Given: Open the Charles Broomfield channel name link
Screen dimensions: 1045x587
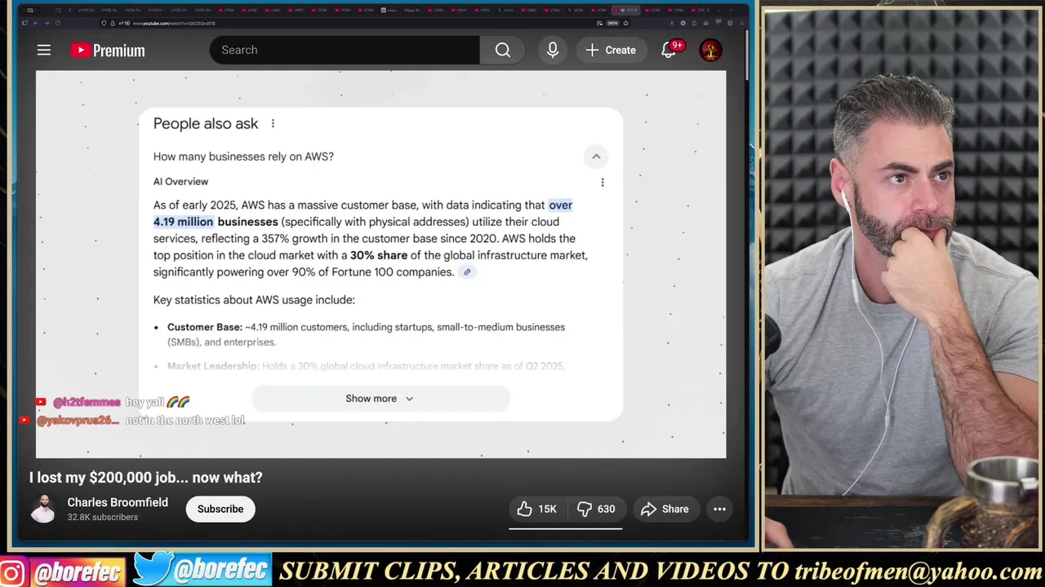Looking at the screenshot, I should (x=118, y=502).
